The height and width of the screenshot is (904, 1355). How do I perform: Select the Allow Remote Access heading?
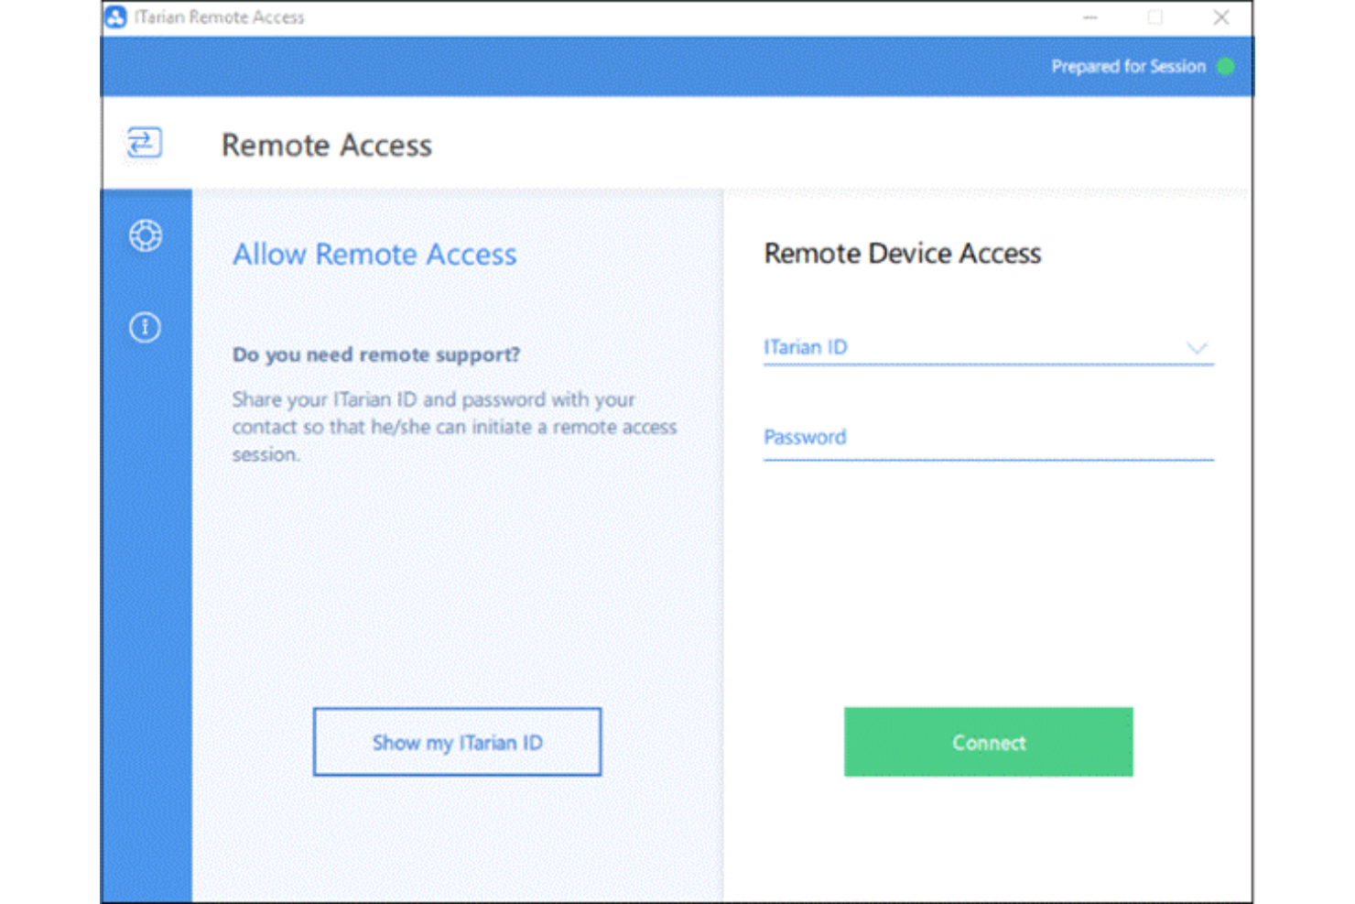374,255
